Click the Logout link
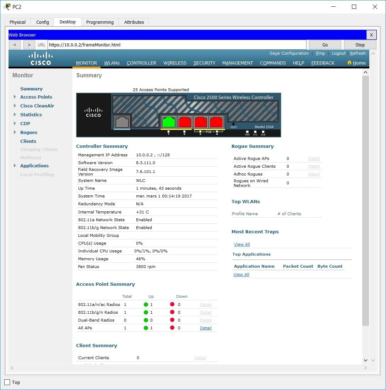 (339, 53)
